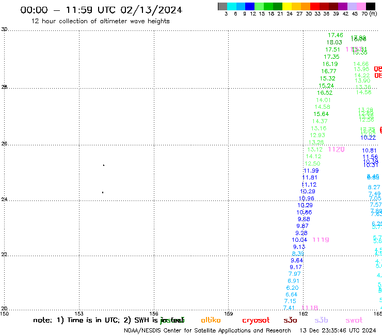
Task: Click the light green value 14.66
Action: click(361, 64)
